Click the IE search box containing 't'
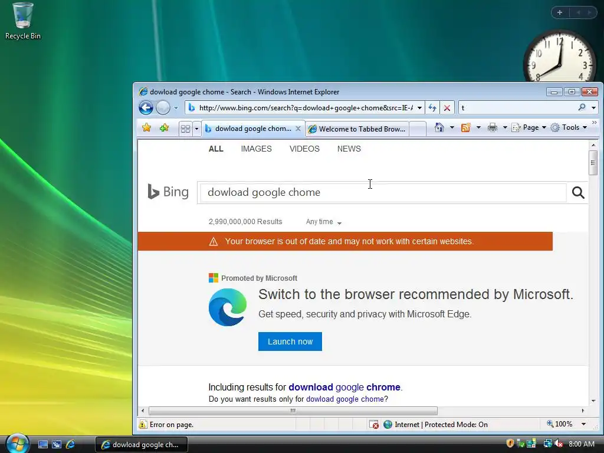This screenshot has width=604, height=453. click(x=518, y=108)
